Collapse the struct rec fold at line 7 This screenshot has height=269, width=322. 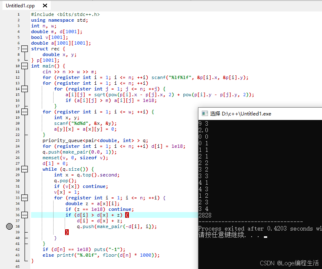(25, 49)
